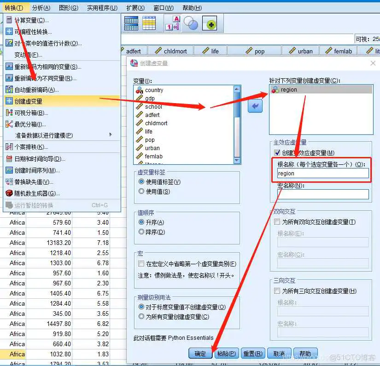Viewport: 380px width, 366px height.
Task: Click scroll-up arrow of variable list
Action: coord(237,89)
